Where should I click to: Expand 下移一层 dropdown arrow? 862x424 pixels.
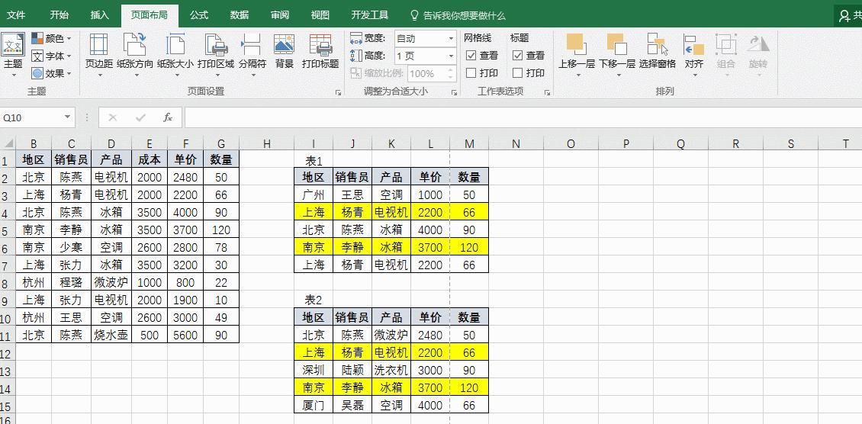tap(617, 75)
